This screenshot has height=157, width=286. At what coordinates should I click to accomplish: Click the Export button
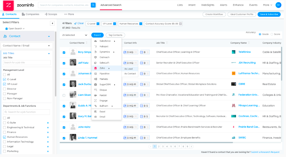tap(97, 35)
